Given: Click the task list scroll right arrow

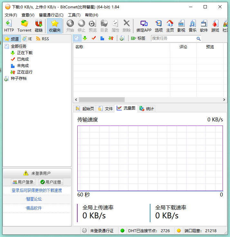Looking at the screenshot, I should tap(224, 100).
